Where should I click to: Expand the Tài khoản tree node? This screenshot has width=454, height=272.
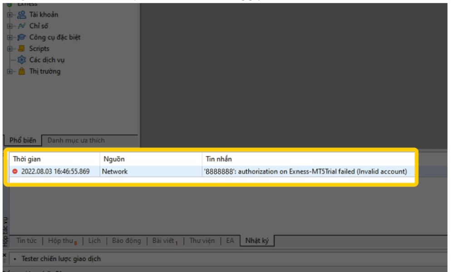[x=10, y=15]
